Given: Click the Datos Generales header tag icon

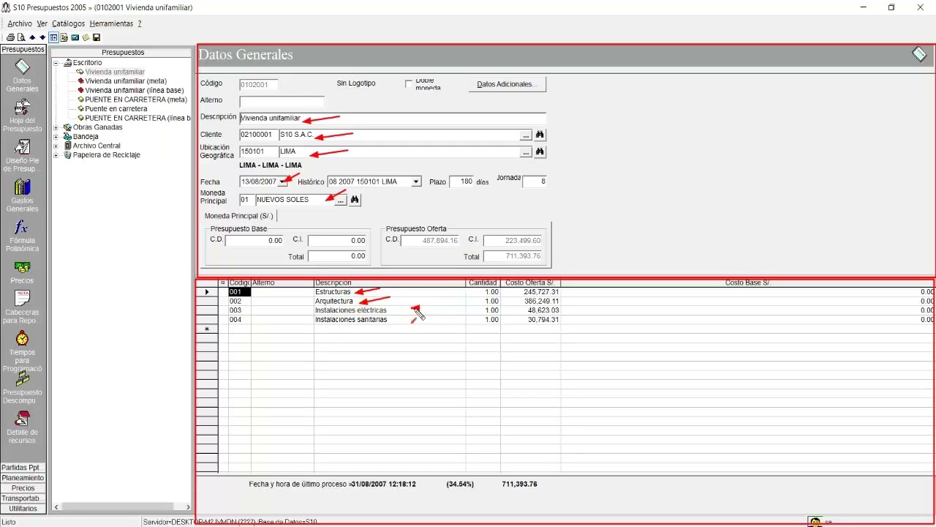Looking at the screenshot, I should pos(919,54).
